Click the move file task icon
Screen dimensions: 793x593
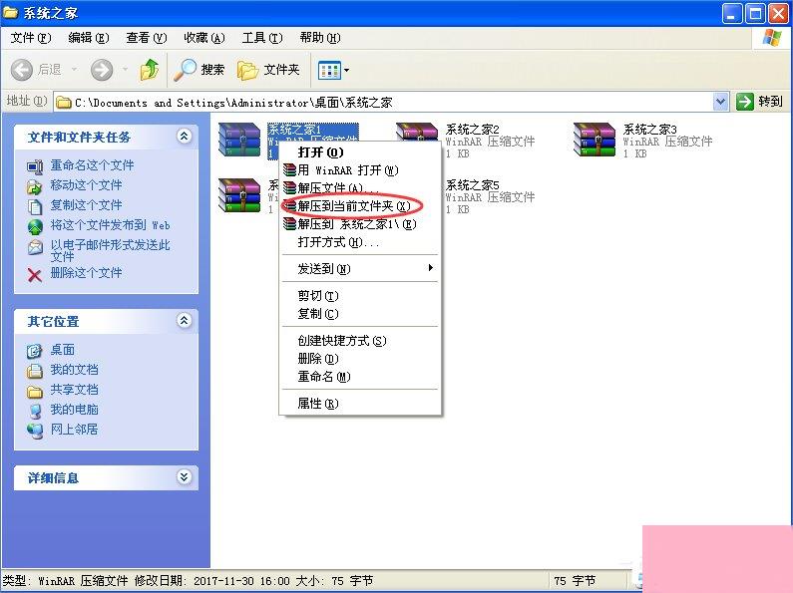[x=35, y=187]
